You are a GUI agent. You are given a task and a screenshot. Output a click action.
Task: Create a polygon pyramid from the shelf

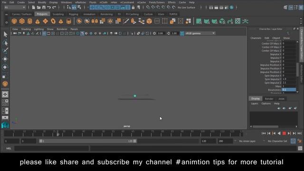pos(61,21)
